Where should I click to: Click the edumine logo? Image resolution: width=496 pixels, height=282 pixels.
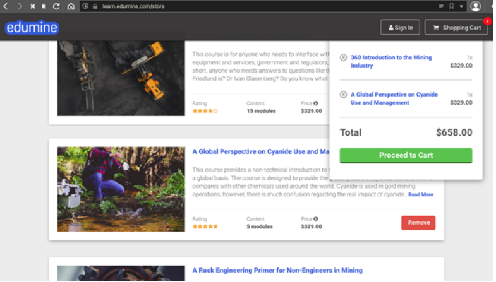pyautogui.click(x=32, y=28)
